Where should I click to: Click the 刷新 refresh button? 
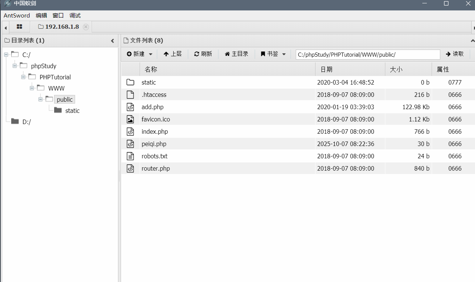pyautogui.click(x=203, y=54)
